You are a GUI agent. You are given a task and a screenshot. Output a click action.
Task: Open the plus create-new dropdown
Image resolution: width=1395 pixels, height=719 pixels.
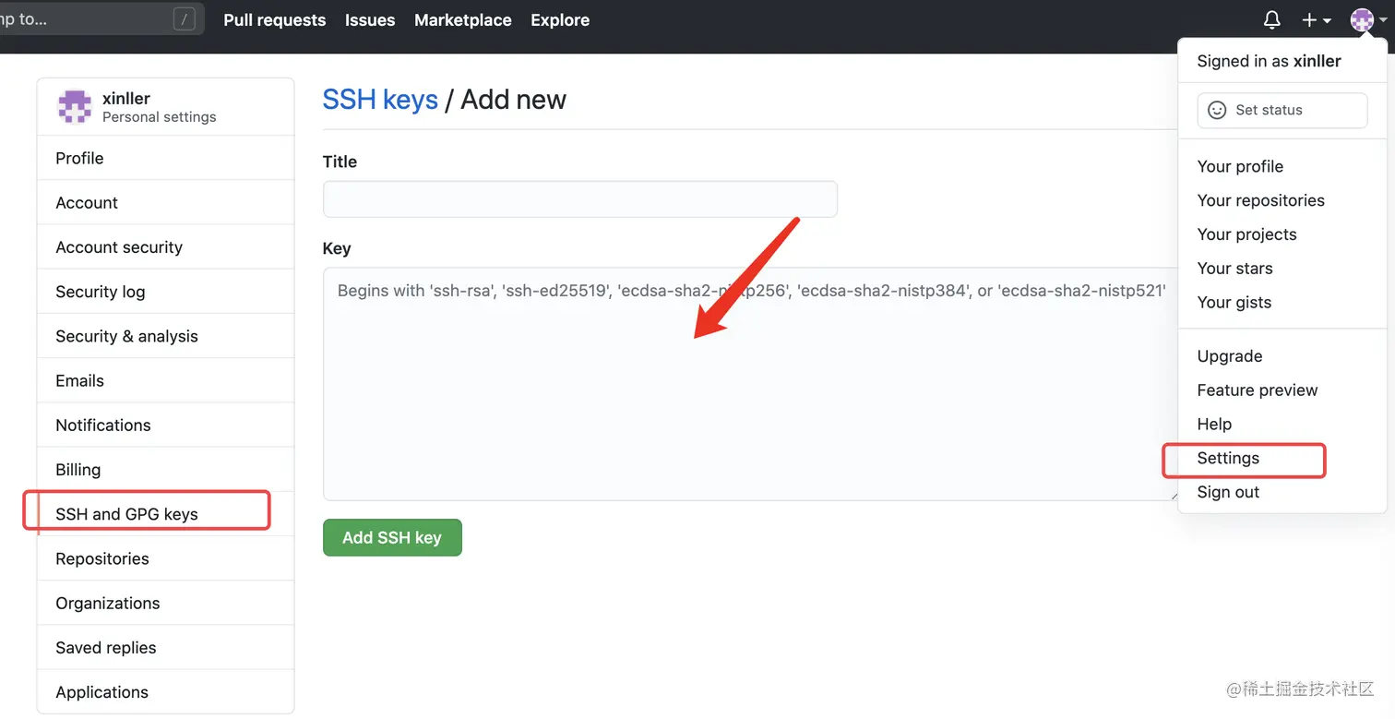pos(1316,19)
